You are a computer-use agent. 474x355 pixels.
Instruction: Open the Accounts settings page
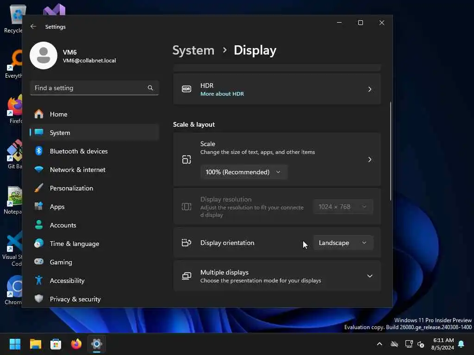pos(94,225)
